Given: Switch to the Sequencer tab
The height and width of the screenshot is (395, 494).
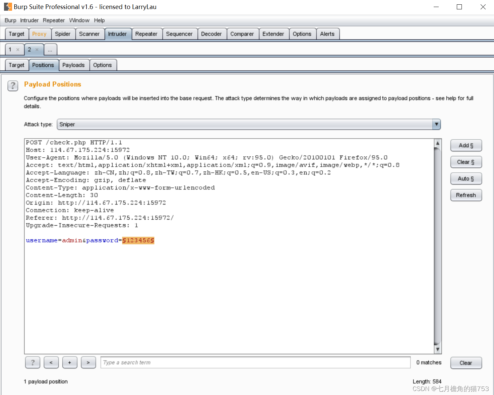Looking at the screenshot, I should point(179,34).
